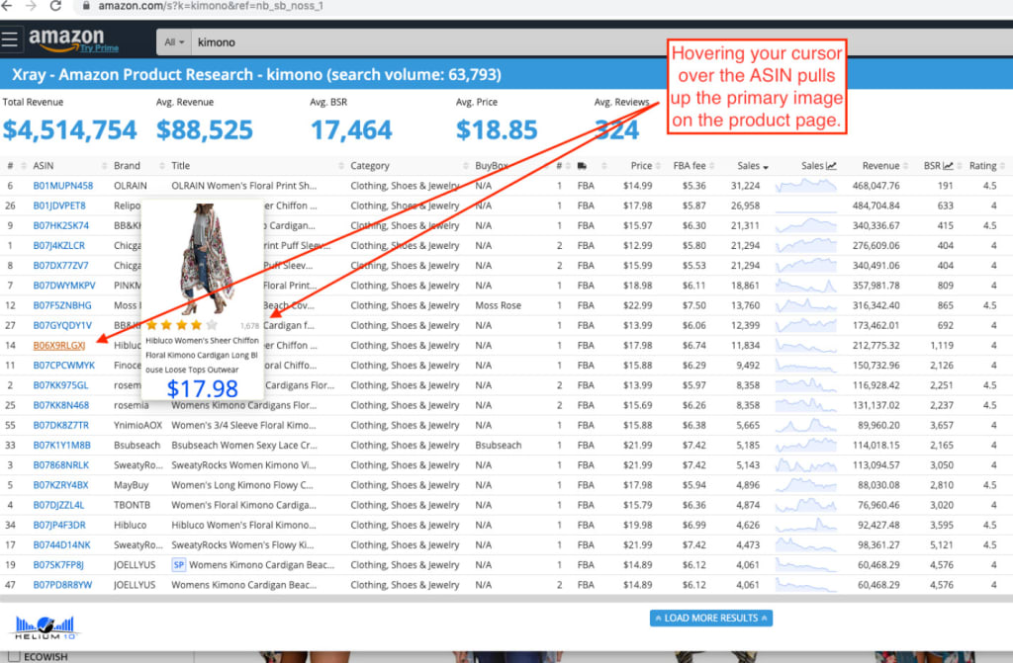Click the Total Revenue value $4,514,754
This screenshot has width=1013, height=663.
pos(70,129)
